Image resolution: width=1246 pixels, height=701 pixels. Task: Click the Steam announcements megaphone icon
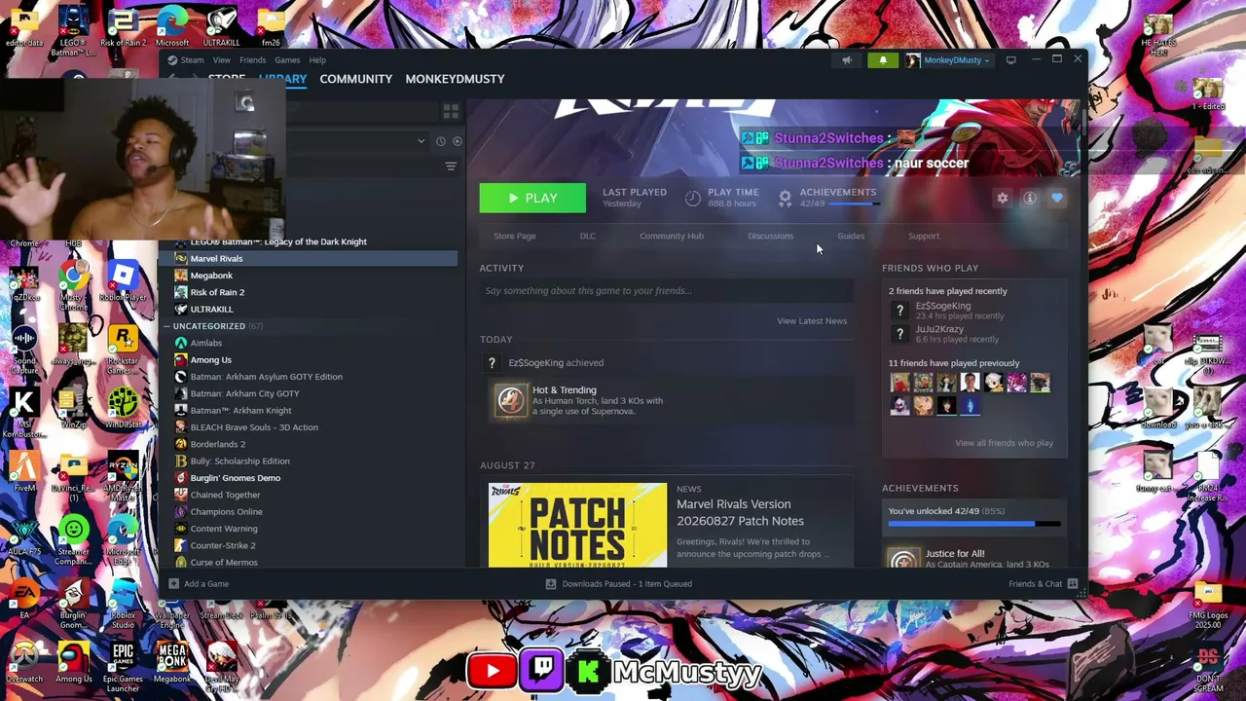click(x=847, y=60)
